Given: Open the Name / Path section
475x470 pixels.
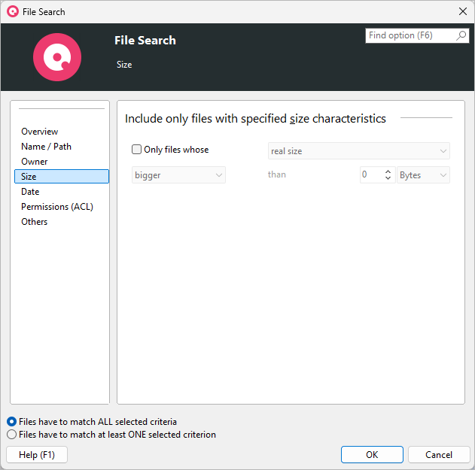Looking at the screenshot, I should 46,147.
